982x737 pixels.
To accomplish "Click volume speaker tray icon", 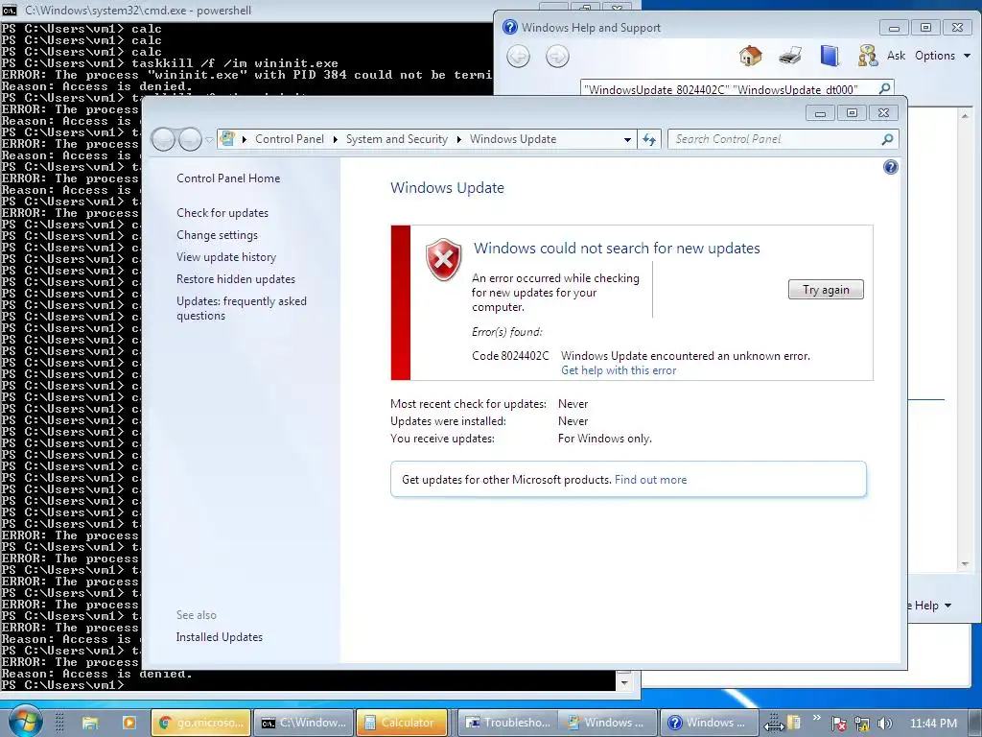I will pos(884,724).
